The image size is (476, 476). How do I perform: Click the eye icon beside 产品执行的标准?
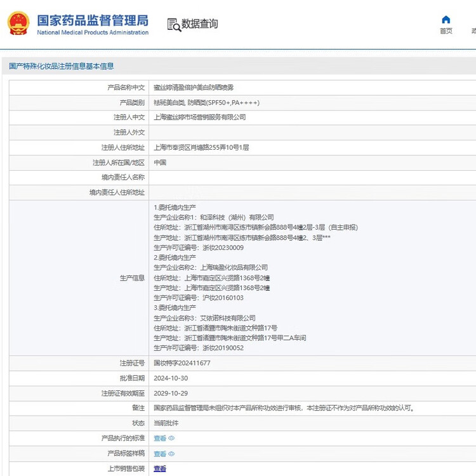pos(171,439)
